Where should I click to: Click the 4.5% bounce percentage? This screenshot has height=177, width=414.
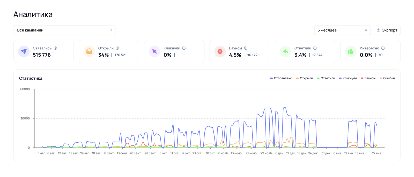[x=235, y=55]
